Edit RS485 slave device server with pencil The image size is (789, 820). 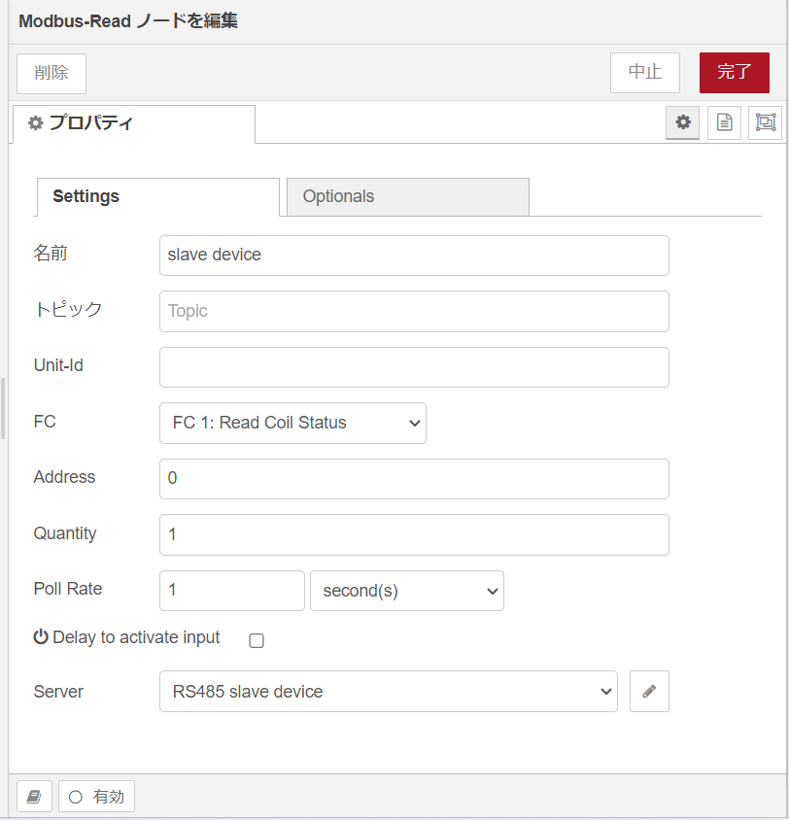tap(649, 692)
